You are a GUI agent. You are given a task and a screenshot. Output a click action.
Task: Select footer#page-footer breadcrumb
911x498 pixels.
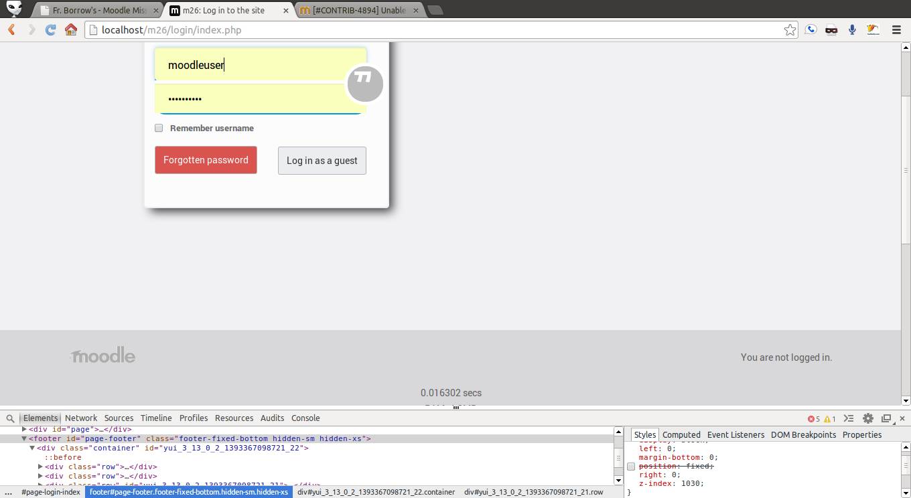(189, 492)
